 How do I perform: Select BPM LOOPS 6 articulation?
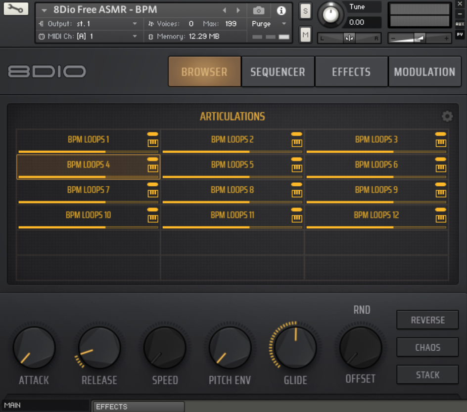tap(376, 166)
